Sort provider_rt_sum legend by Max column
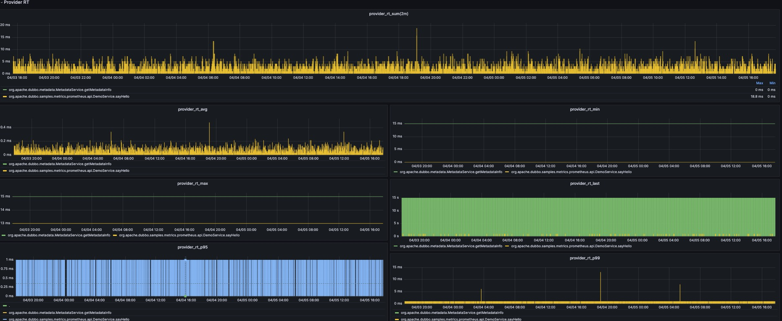Screen dimensions: 782x321 [x=759, y=83]
